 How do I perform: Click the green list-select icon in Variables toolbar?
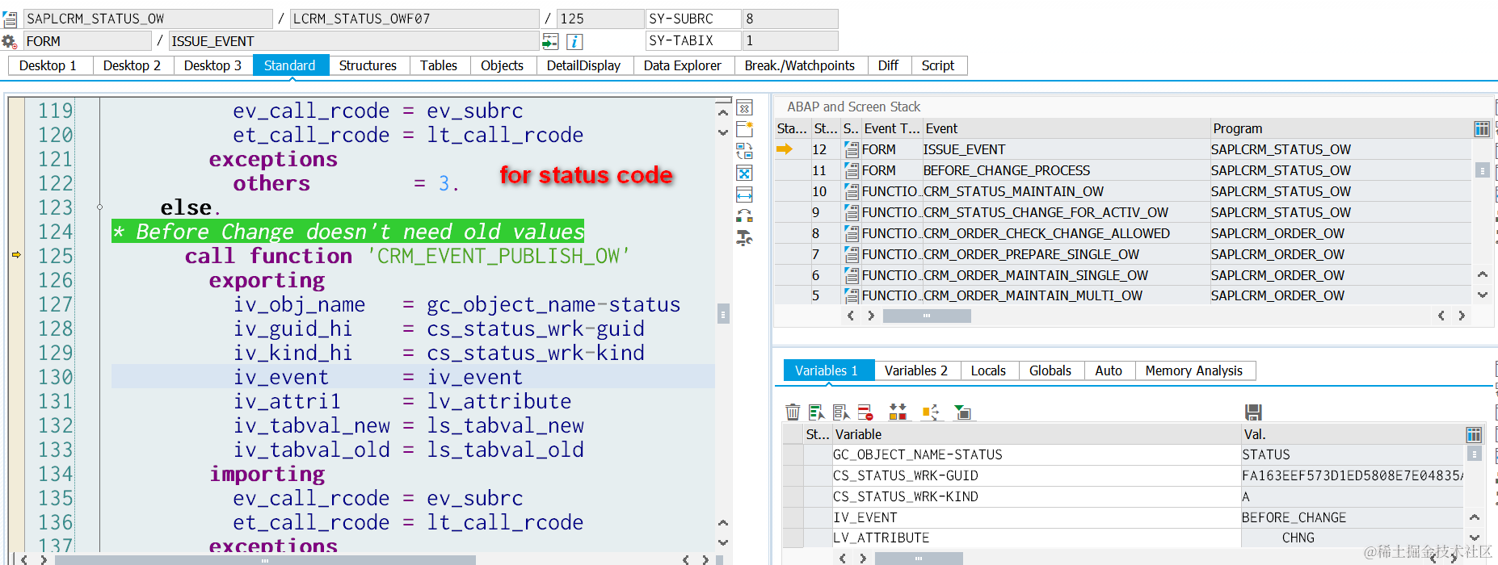[x=816, y=412]
